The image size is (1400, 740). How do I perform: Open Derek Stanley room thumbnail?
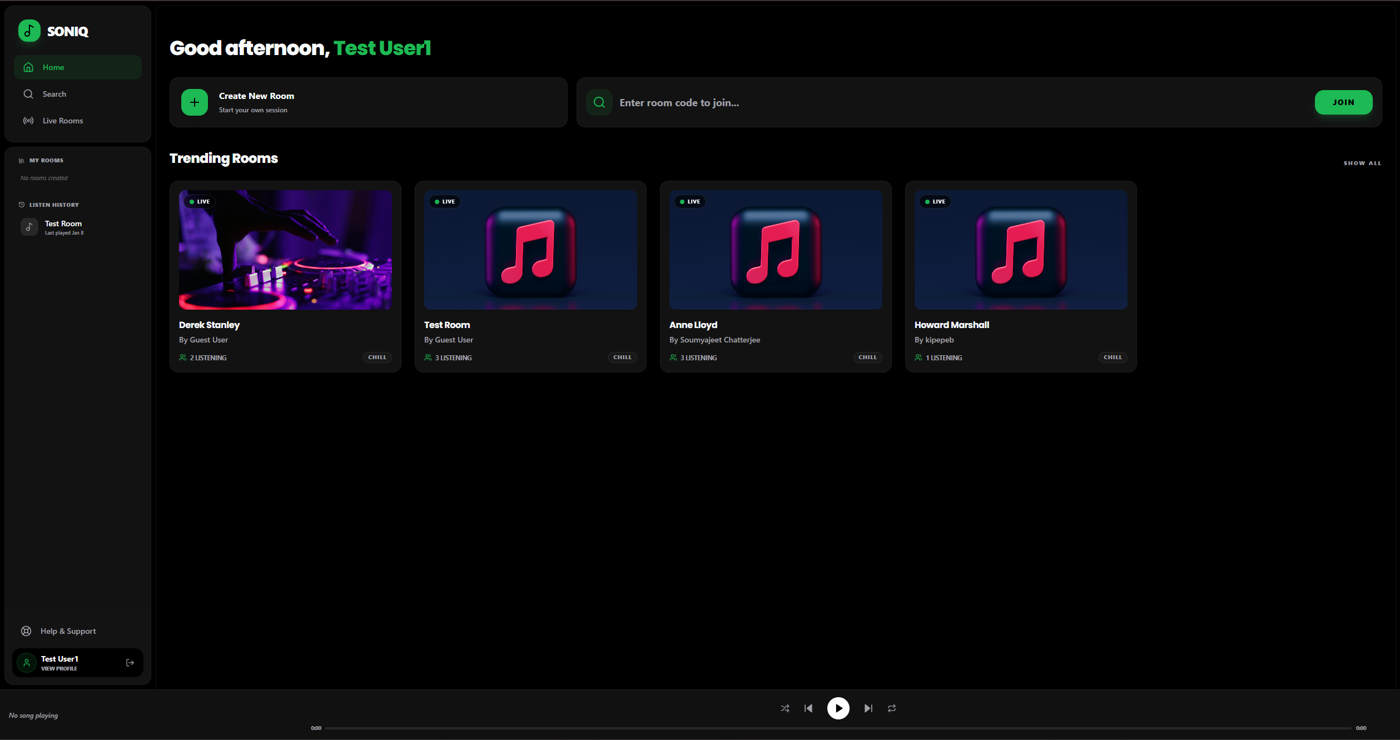[285, 250]
